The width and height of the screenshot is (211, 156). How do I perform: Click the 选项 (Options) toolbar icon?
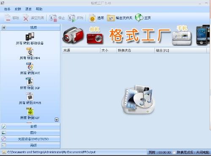(92, 18)
